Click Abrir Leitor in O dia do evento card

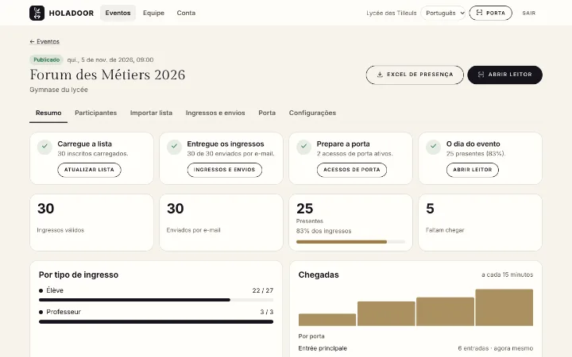point(473,170)
